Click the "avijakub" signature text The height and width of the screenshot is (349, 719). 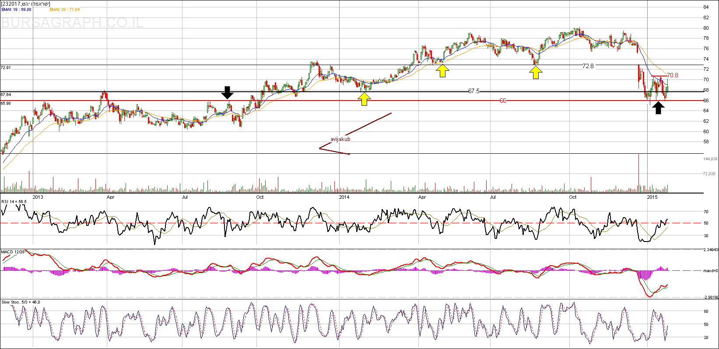coord(340,139)
